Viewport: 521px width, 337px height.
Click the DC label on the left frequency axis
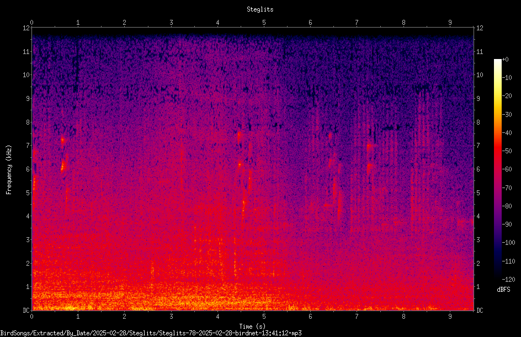point(26,310)
